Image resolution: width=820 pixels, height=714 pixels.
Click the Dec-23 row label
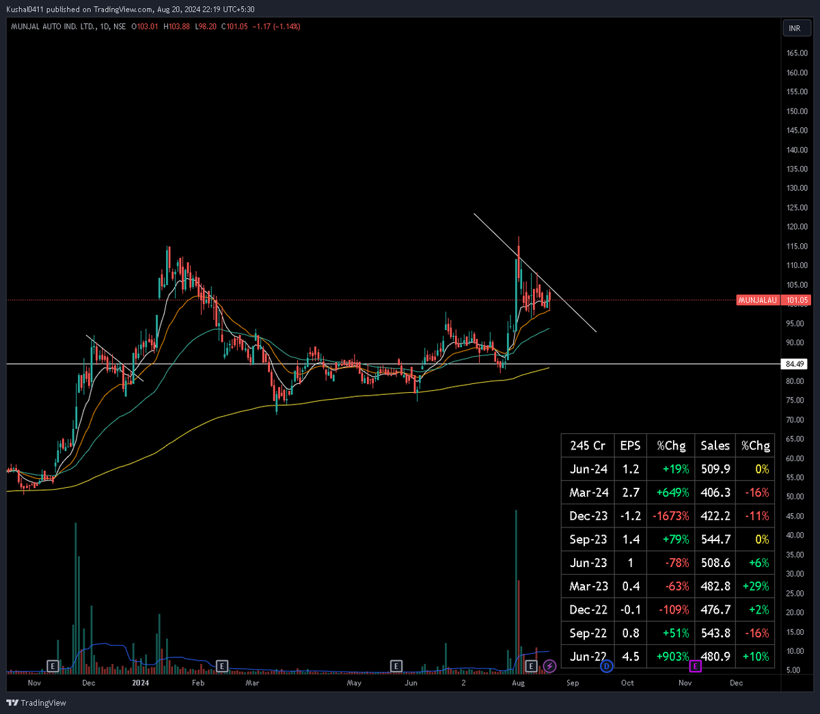pos(588,516)
